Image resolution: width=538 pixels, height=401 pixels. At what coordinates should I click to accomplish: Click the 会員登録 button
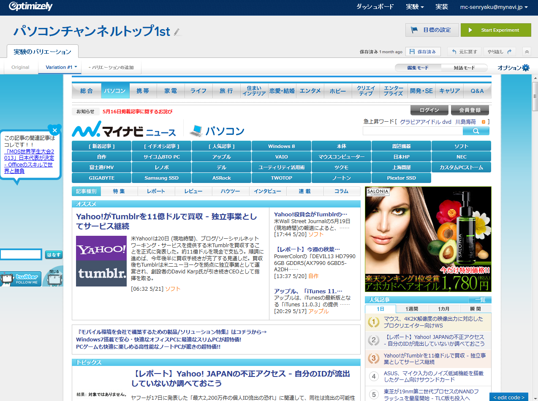pos(469,110)
